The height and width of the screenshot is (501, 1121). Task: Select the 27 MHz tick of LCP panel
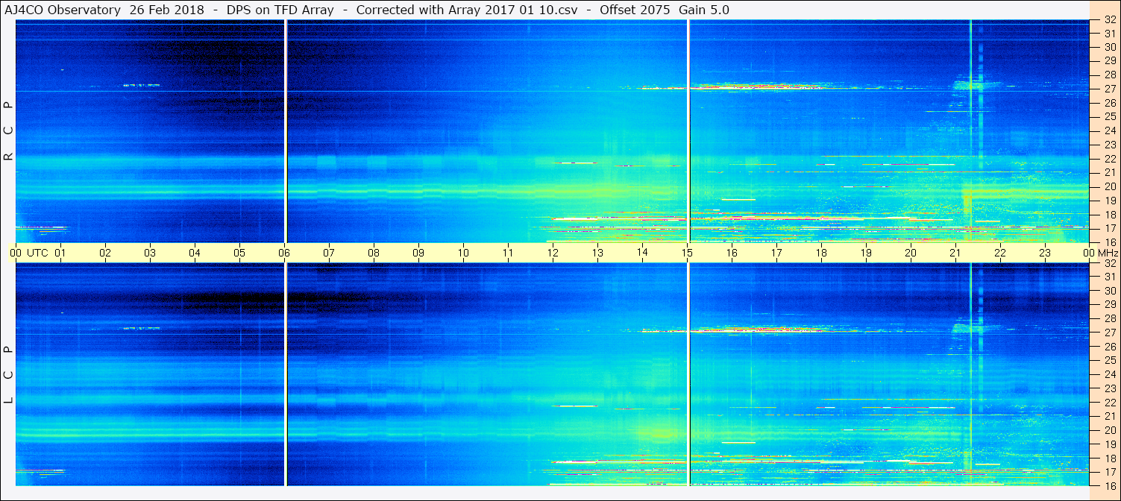pos(1109,333)
